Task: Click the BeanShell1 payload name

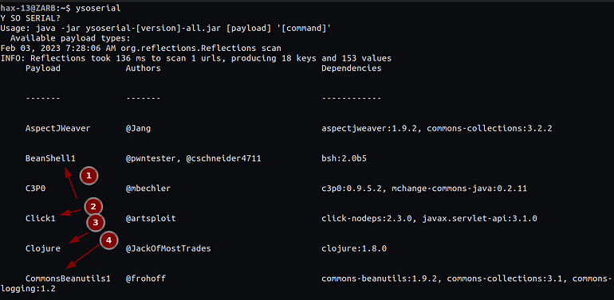Action: pos(50,158)
